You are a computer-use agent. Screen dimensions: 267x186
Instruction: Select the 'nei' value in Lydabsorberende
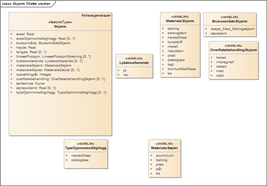coord(126,75)
